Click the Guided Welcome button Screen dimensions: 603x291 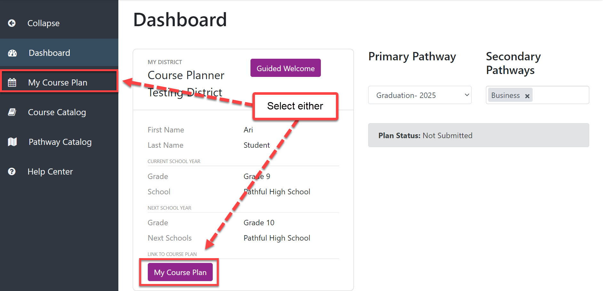click(x=285, y=68)
